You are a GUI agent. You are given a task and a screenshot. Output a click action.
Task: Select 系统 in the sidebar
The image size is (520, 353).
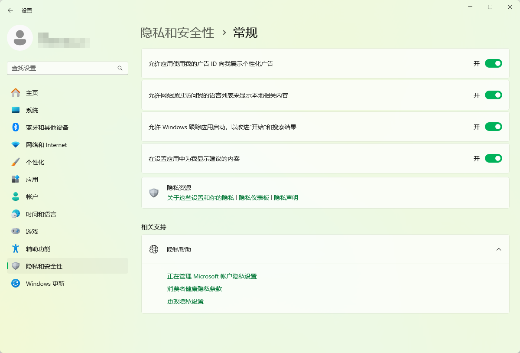point(68,110)
